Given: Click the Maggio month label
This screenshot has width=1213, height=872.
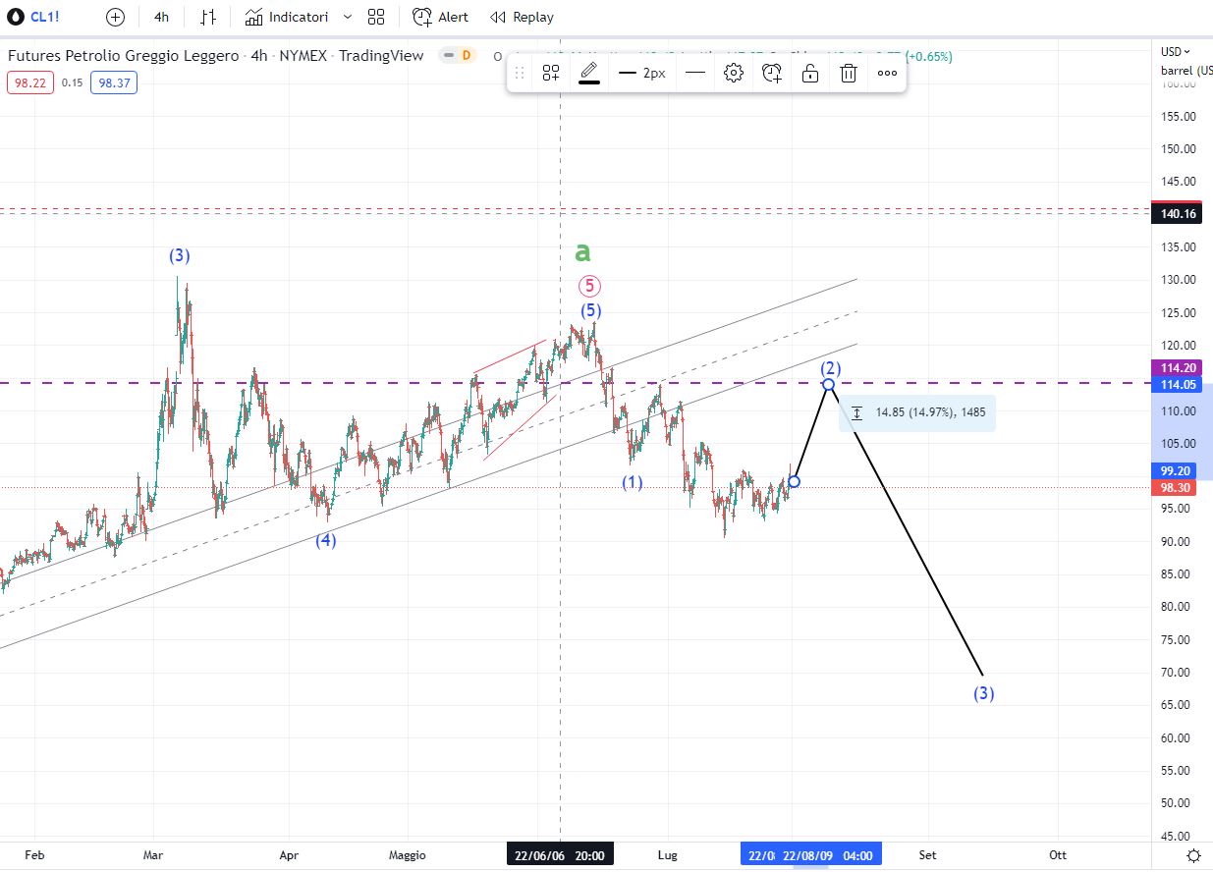Looking at the screenshot, I should click(407, 855).
